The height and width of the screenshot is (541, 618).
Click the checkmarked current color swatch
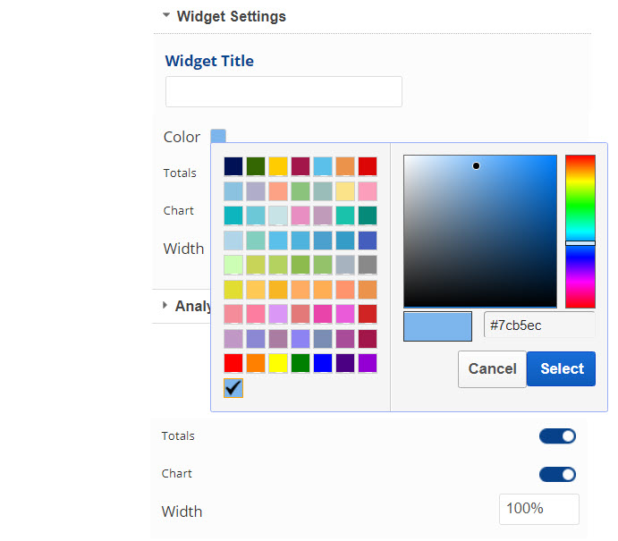coord(233,388)
